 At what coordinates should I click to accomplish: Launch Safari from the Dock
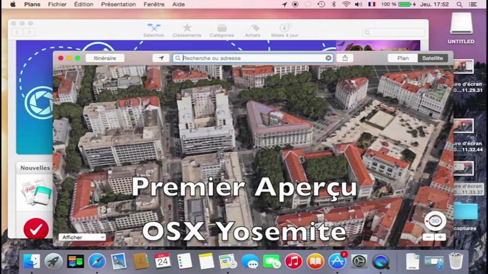tap(97, 261)
